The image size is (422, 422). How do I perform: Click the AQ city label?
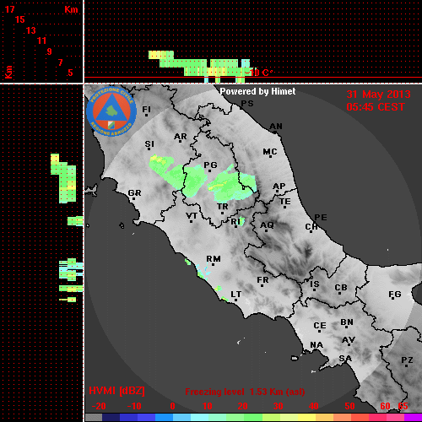pyautogui.click(x=267, y=225)
